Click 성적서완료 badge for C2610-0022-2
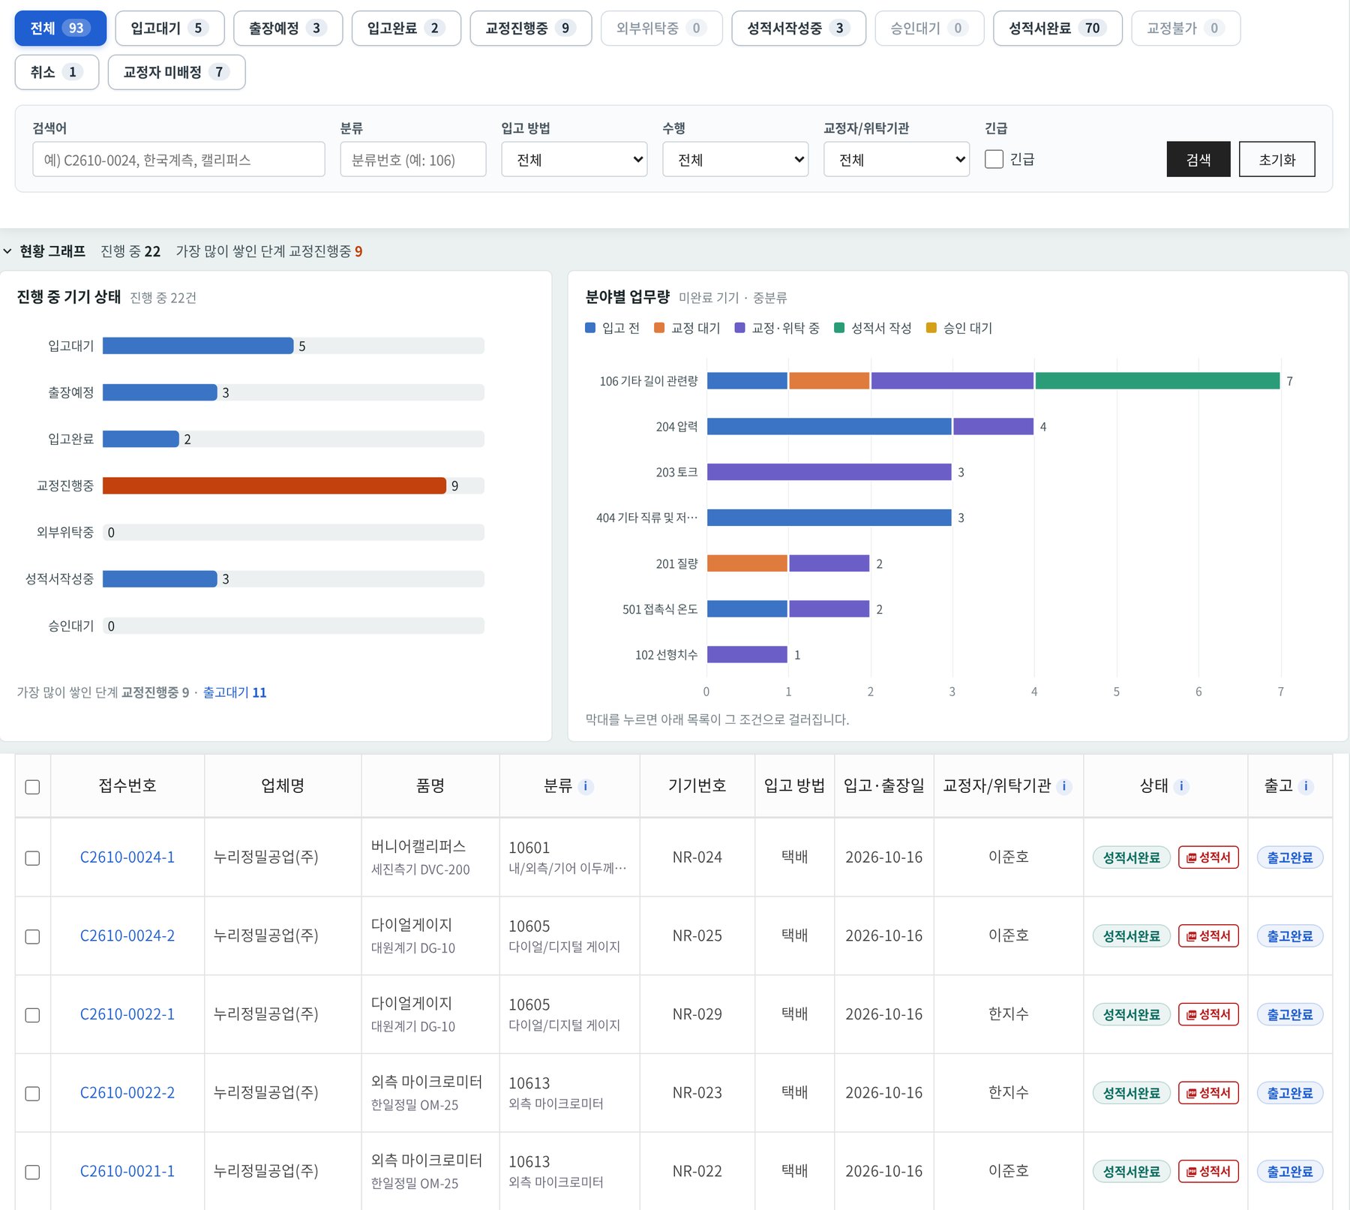1350x1210 pixels. click(1131, 1093)
